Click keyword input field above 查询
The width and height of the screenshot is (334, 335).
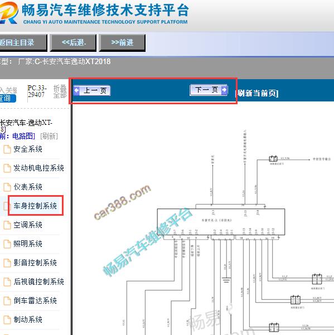tap(8, 90)
